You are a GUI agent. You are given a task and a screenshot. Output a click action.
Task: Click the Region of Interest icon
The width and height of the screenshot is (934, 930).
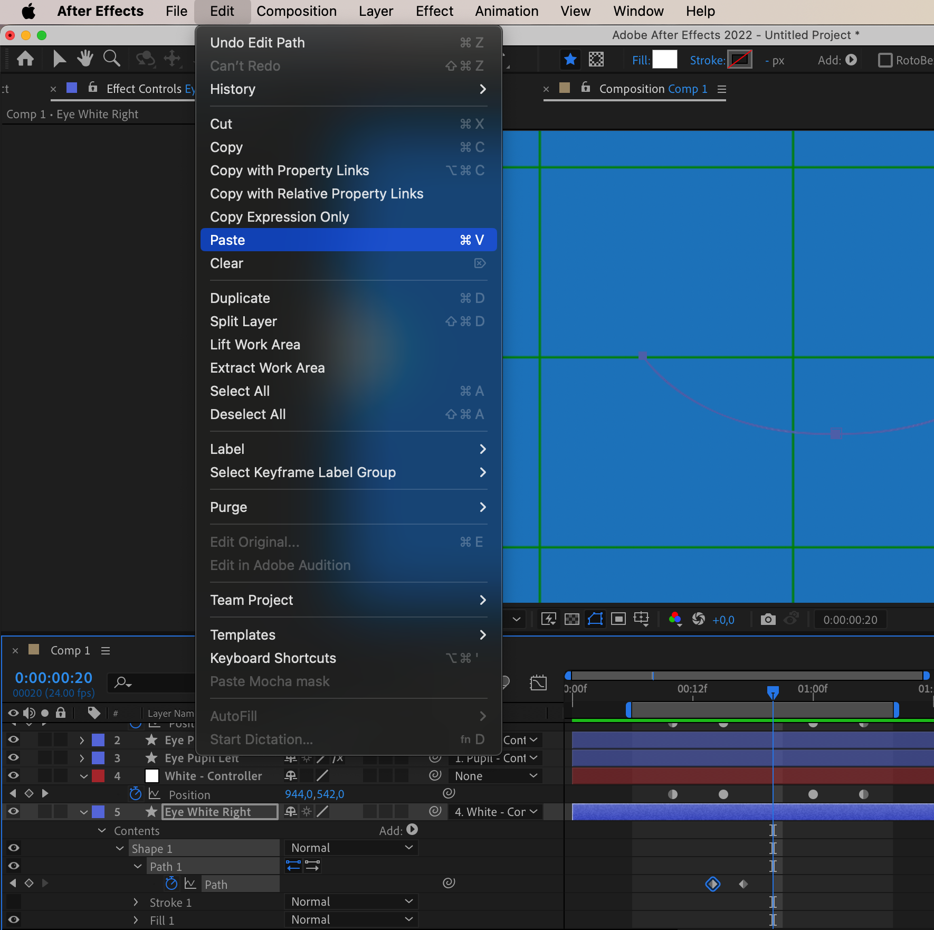(x=618, y=619)
